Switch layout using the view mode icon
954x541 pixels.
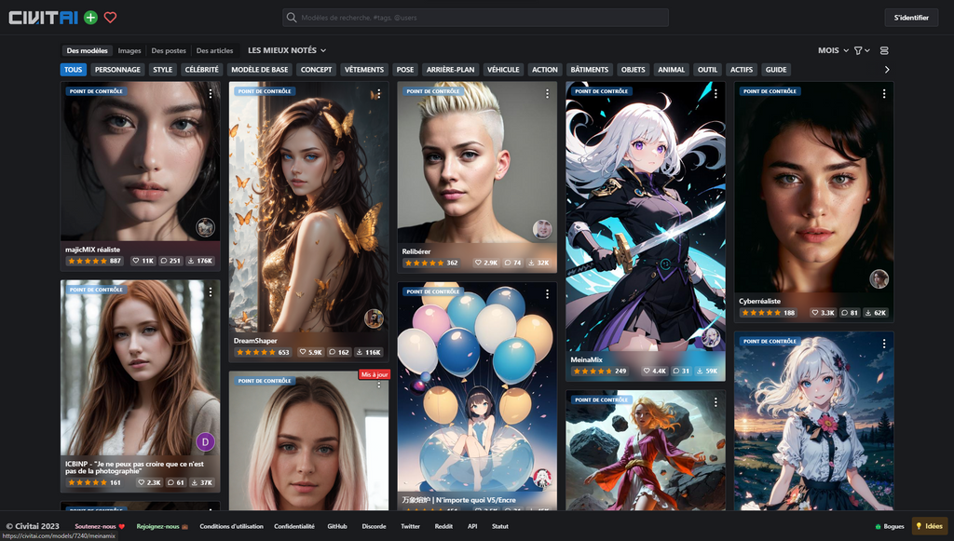click(884, 50)
